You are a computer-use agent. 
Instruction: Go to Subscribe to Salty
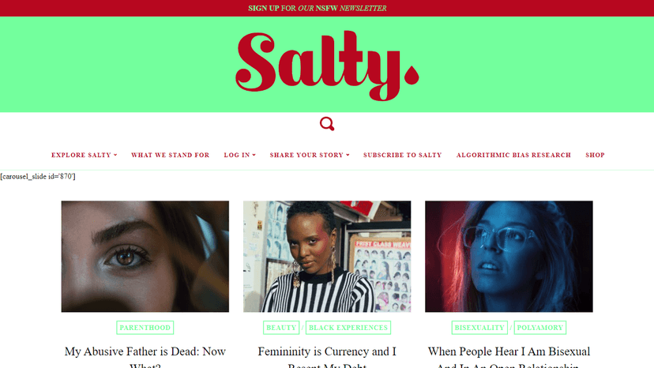pyautogui.click(x=403, y=155)
